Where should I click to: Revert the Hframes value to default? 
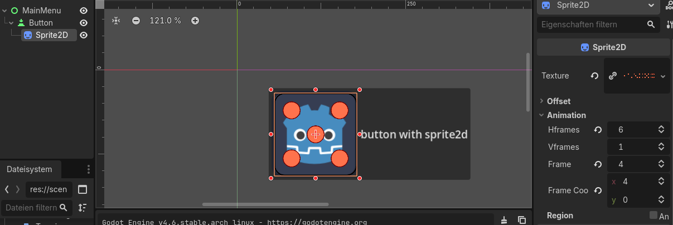click(598, 130)
